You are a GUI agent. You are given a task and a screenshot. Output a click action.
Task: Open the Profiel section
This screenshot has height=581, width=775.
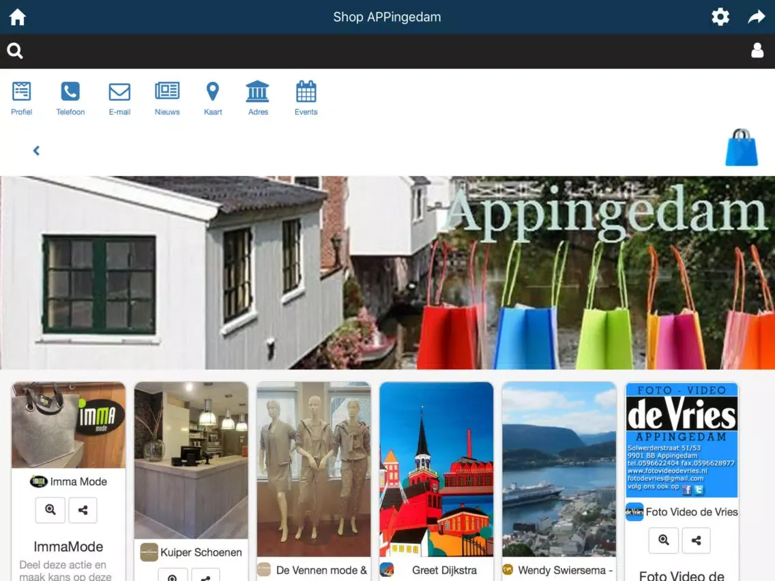[21, 99]
